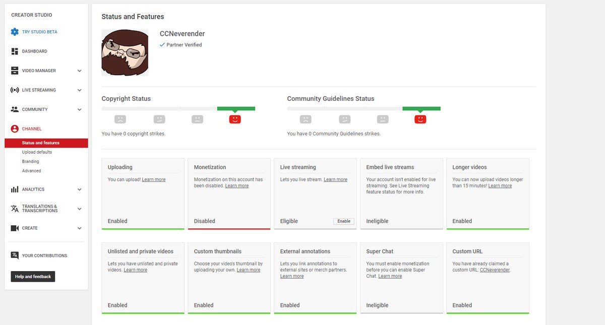Screen dimensions: 605x325
Task: Click Disabled status in Monetization card
Action: 205,221
